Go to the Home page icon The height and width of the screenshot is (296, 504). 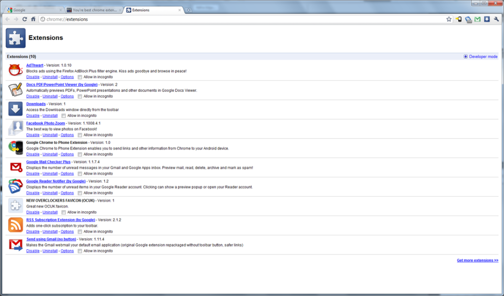coord(33,19)
